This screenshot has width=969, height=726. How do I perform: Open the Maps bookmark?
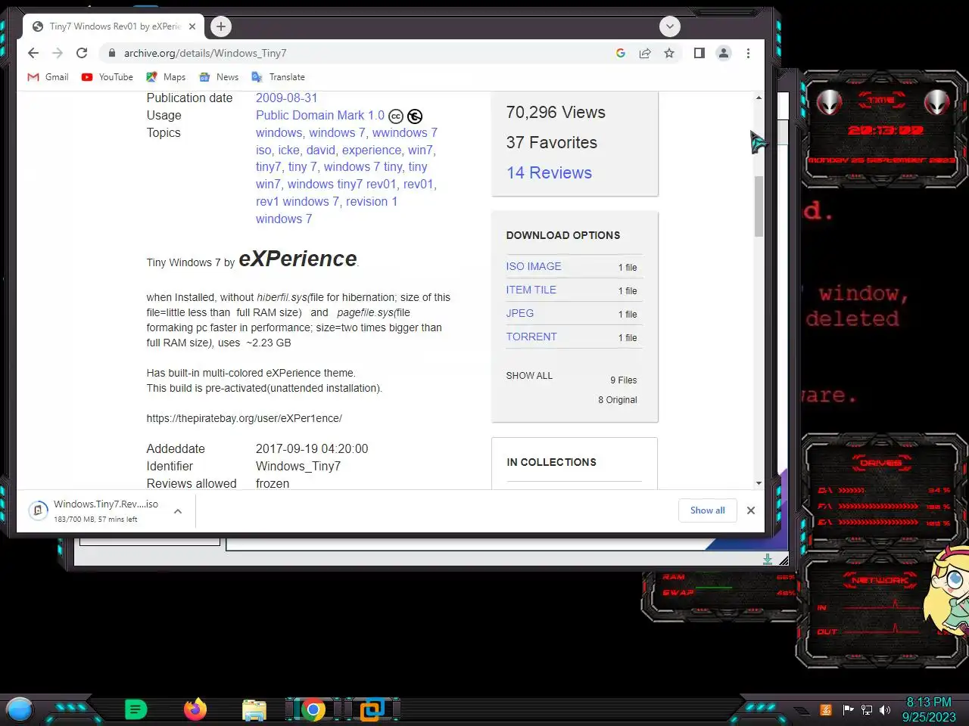166,77
